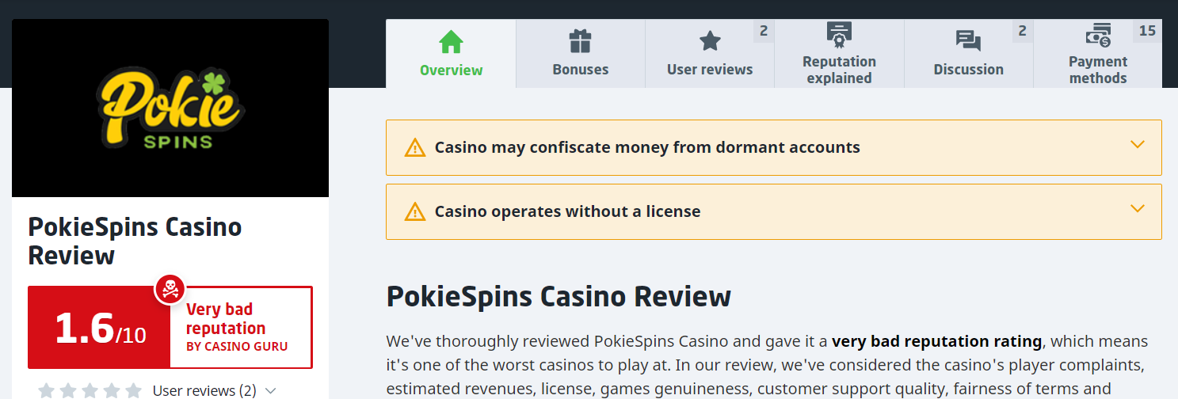Click warning triangle beside license notice
The height and width of the screenshot is (399, 1178).
coord(415,212)
